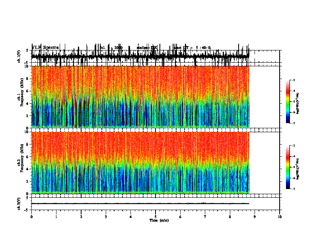Click the "8" kHz tick on ch.2 frequency axis
315x243 pixels.
coord(28,145)
